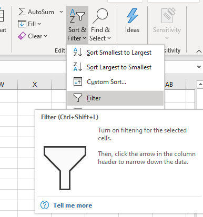Click the Tell me more link

tap(73, 205)
